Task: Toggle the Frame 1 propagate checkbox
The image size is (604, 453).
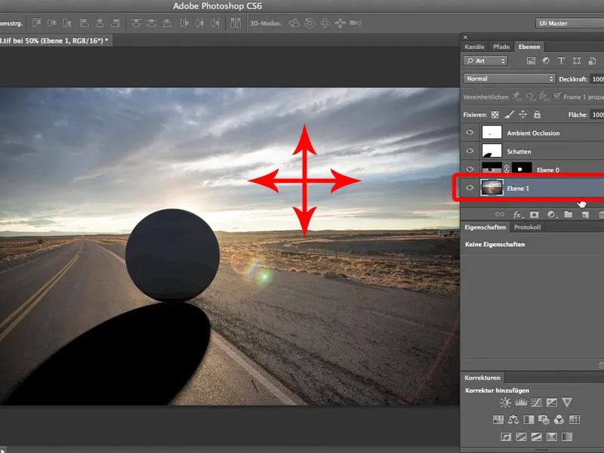Action: (x=556, y=97)
